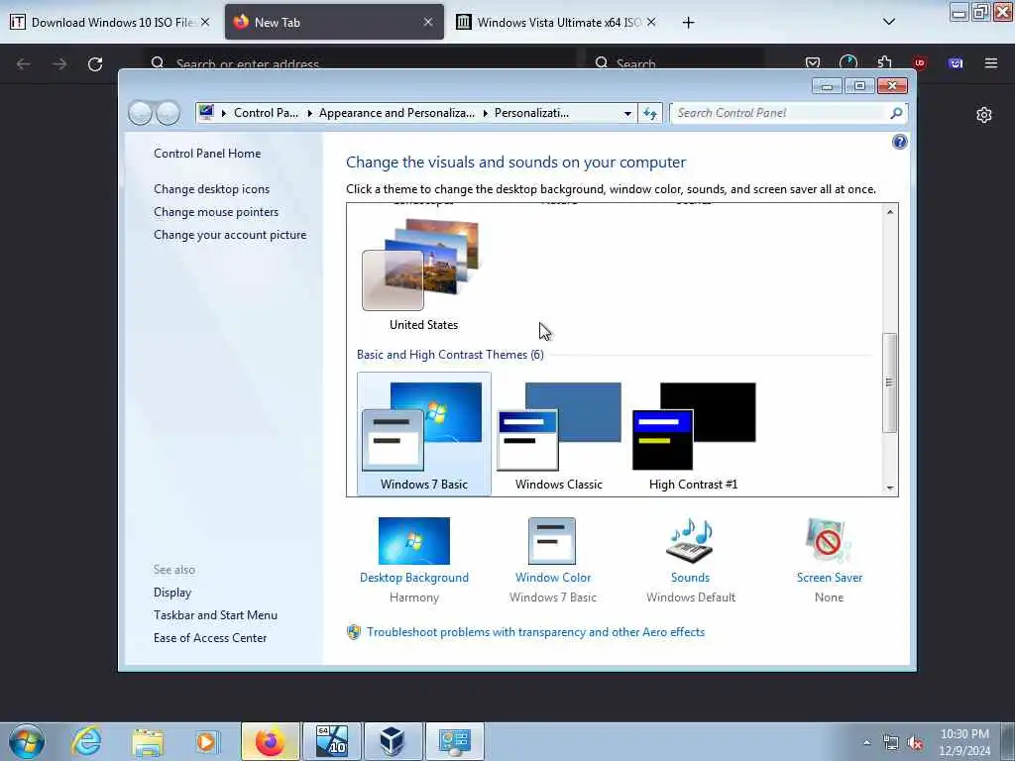Show hidden tray icons arrow

(866, 743)
